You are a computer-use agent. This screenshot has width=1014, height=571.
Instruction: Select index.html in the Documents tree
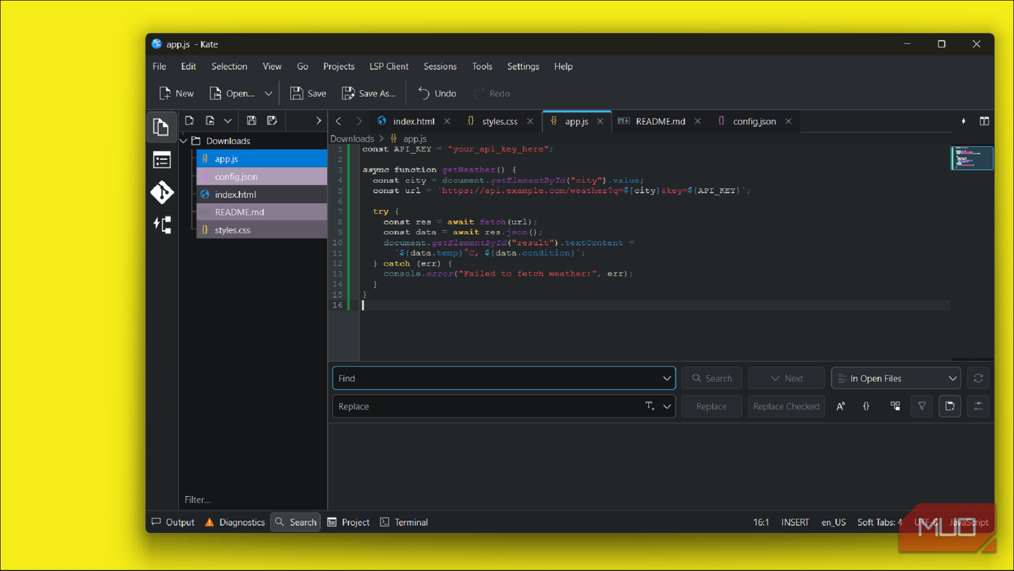262,195
